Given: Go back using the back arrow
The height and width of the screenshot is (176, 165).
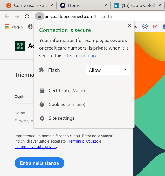Looking at the screenshot, I should coord(7,16).
